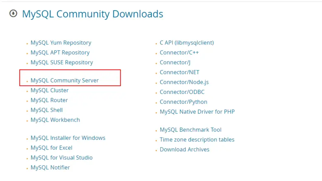The image size is (322, 181).
Task: Open C API (libmysqlclient) link
Action: pos(187,42)
